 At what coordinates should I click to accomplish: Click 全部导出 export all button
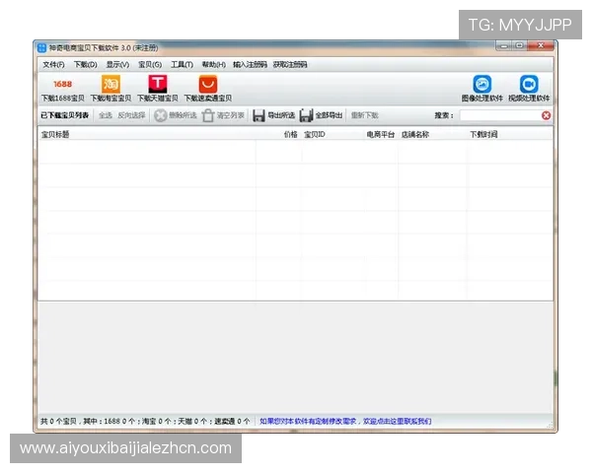tap(322, 115)
